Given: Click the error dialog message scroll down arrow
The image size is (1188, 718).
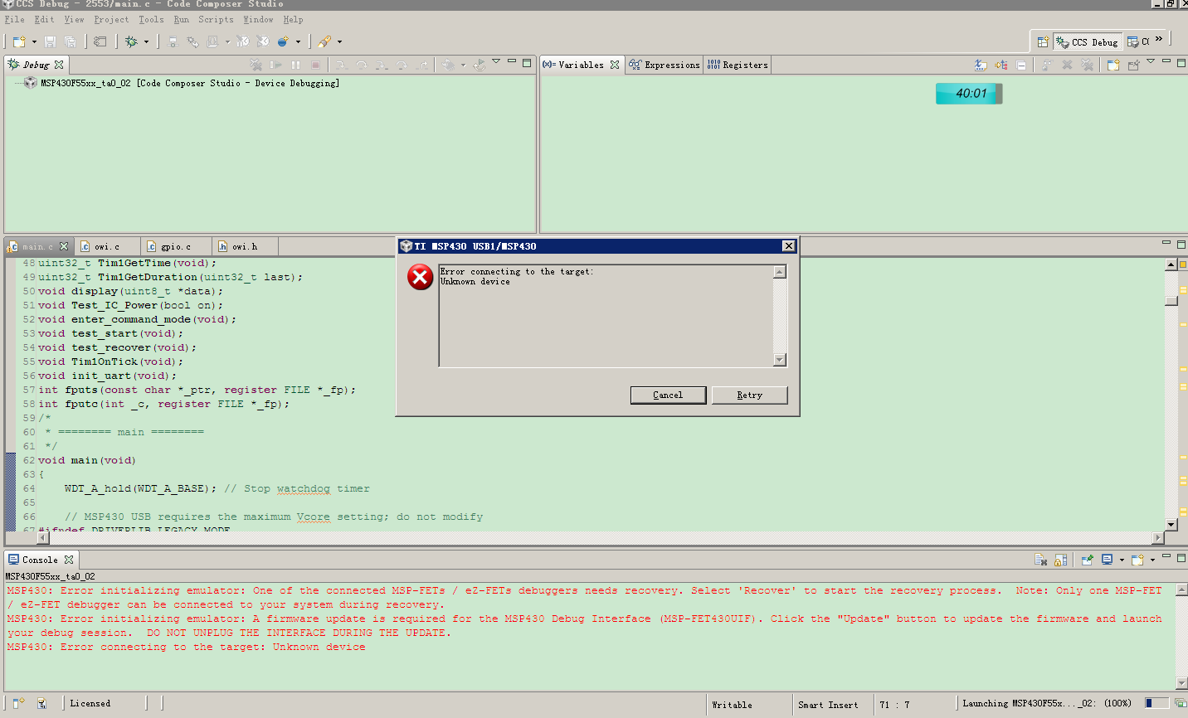Looking at the screenshot, I should tap(780, 360).
